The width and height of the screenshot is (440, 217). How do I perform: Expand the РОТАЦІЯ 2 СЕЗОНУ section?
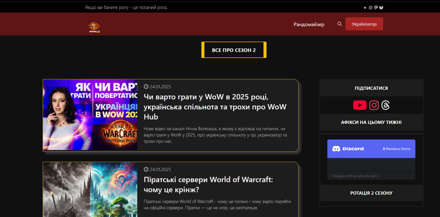[371, 193]
